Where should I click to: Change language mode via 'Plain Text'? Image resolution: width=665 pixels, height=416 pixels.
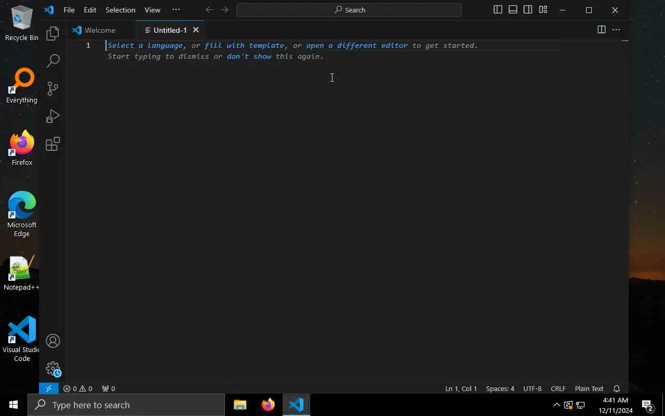[x=589, y=388]
